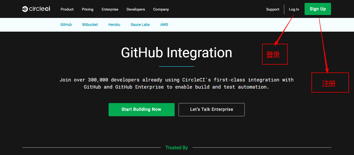The image size is (354, 155).
Task: Select the Heroku integration tab
Action: click(x=114, y=25)
